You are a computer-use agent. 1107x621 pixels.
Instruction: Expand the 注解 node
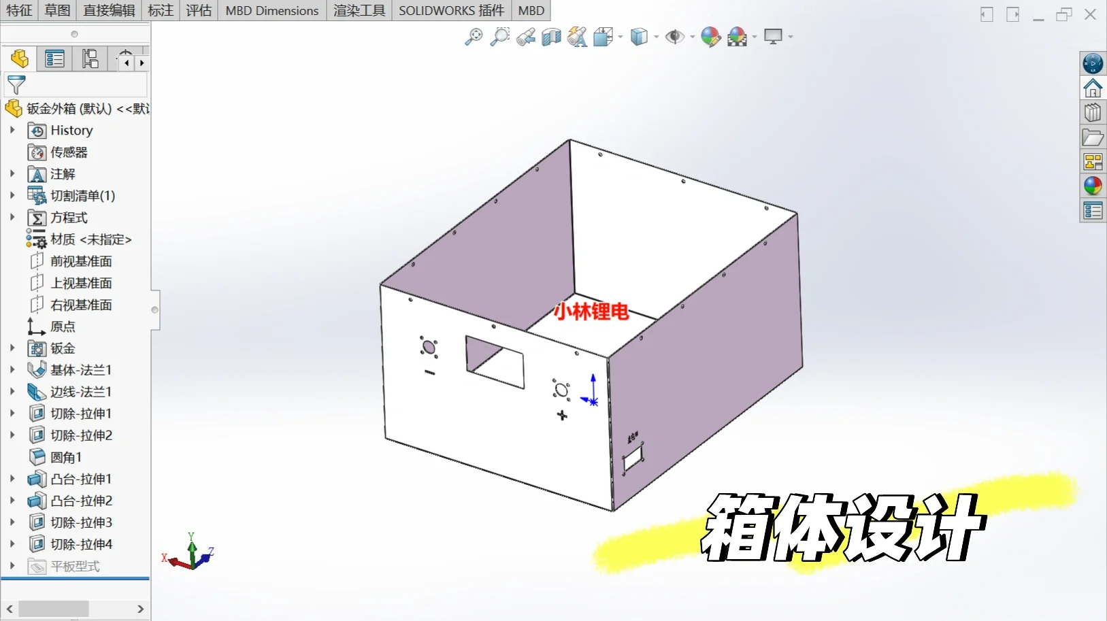click(x=12, y=173)
